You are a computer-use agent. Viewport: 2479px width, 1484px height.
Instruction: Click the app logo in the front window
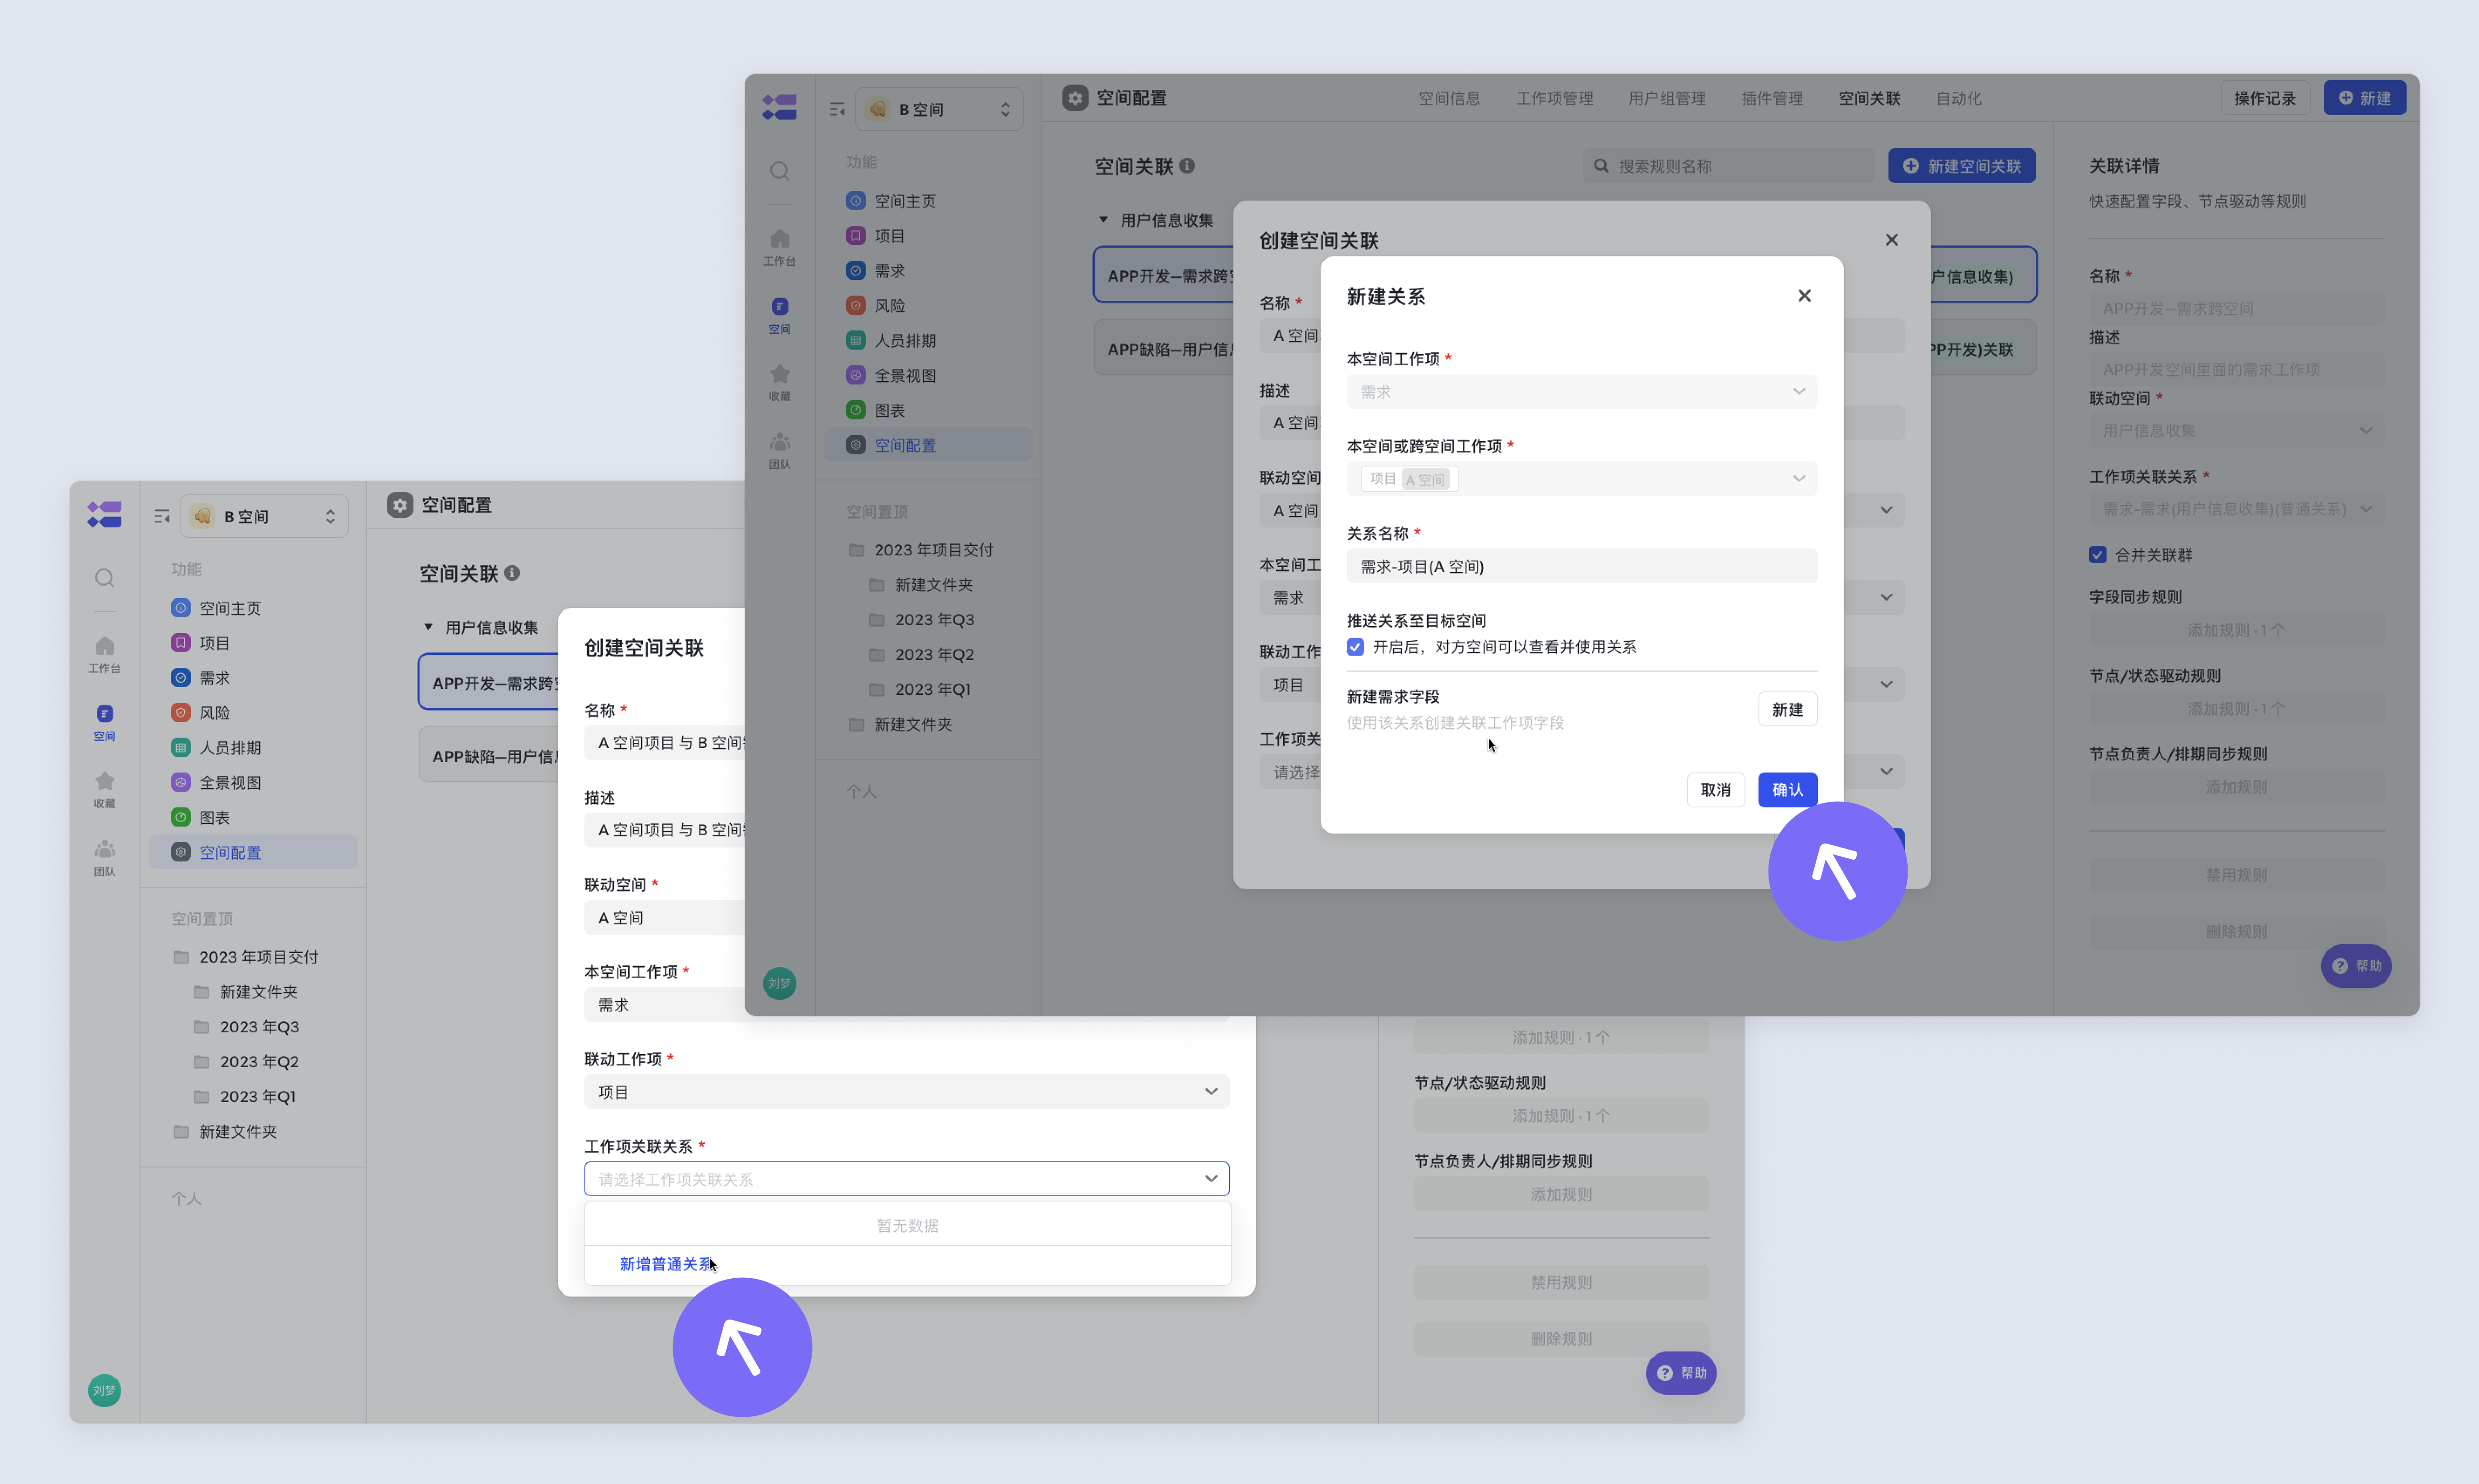pyautogui.click(x=779, y=107)
